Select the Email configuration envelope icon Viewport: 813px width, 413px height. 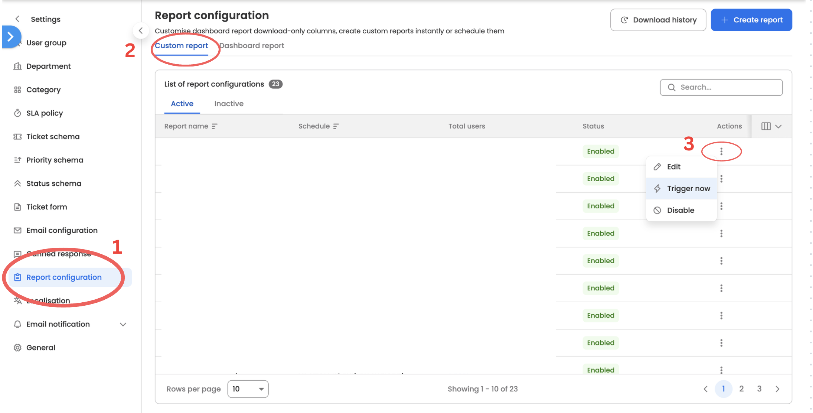[x=17, y=230]
